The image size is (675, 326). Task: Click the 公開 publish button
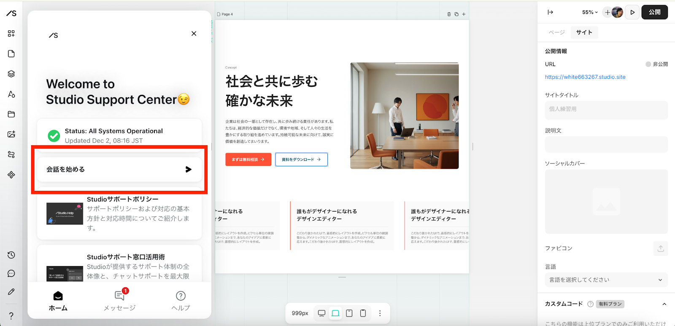655,12
